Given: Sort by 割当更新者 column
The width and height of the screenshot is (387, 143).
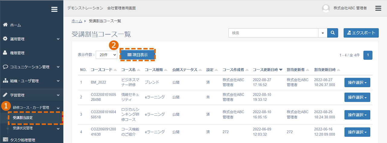Looking at the screenshot, I should click(x=298, y=70).
